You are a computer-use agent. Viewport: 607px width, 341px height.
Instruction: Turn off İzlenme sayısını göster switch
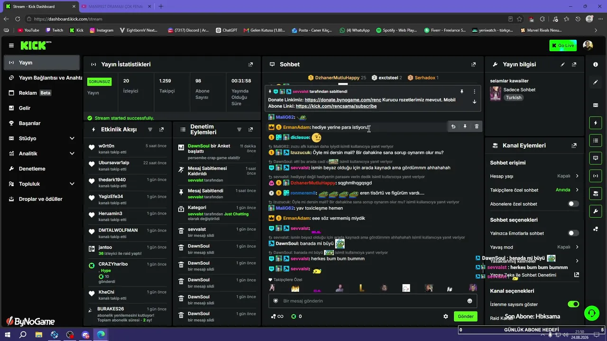[573, 304]
